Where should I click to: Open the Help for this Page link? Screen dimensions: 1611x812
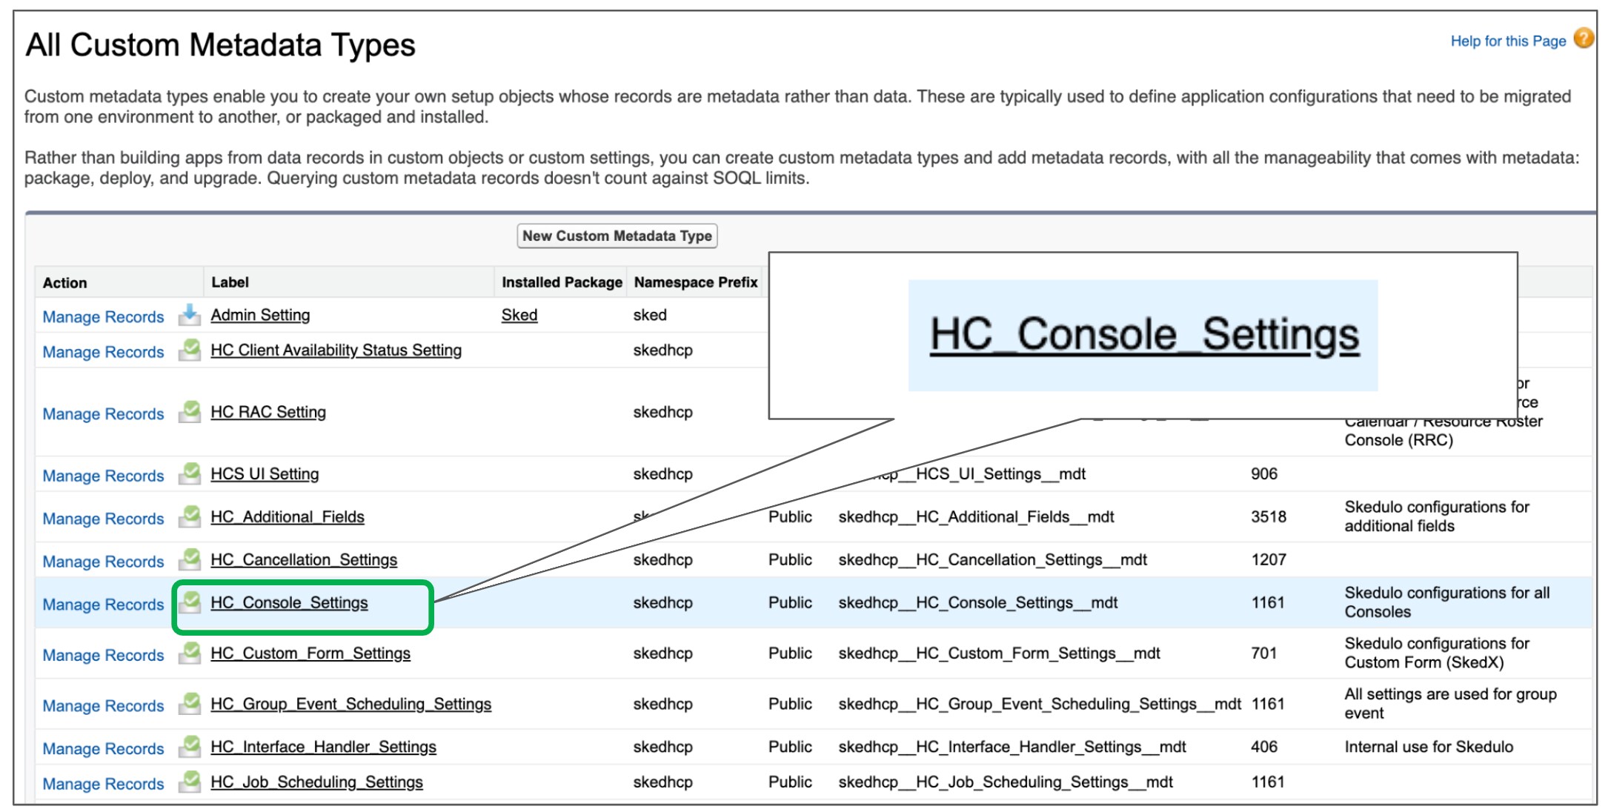1508,41
